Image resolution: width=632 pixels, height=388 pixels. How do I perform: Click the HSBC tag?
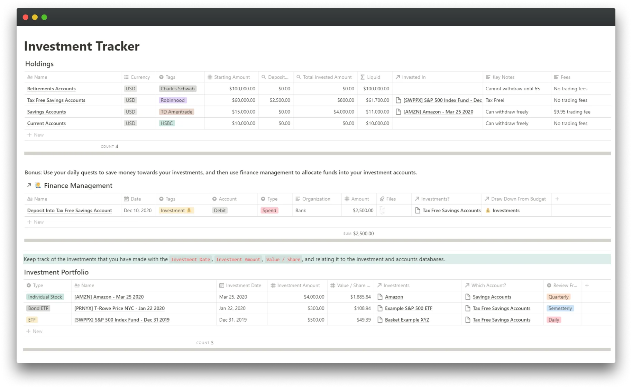[x=167, y=123]
